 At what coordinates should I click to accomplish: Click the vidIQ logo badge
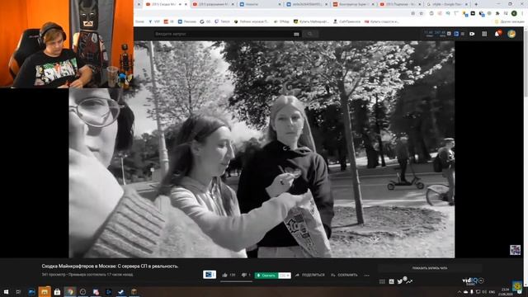tap(473, 280)
